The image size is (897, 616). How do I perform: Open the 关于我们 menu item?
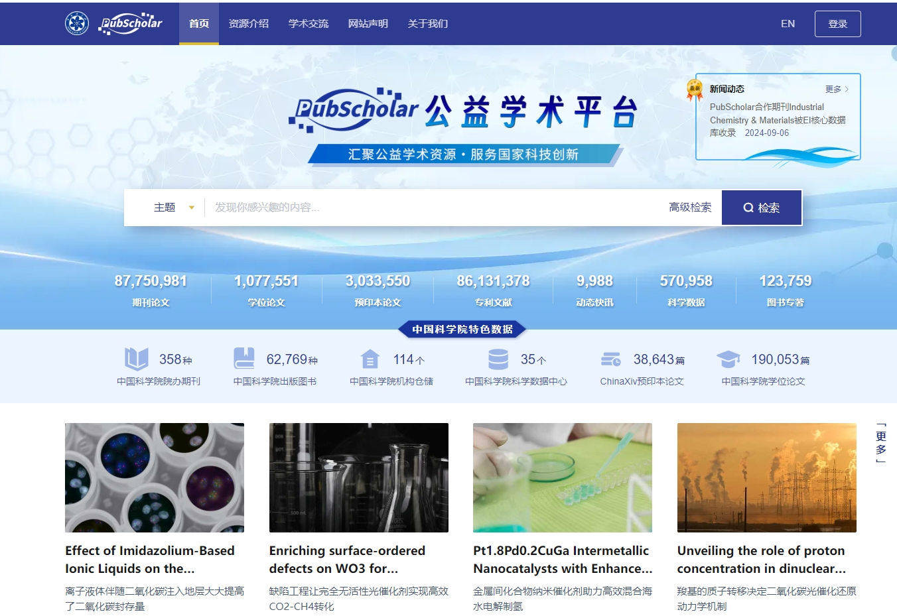(x=428, y=23)
